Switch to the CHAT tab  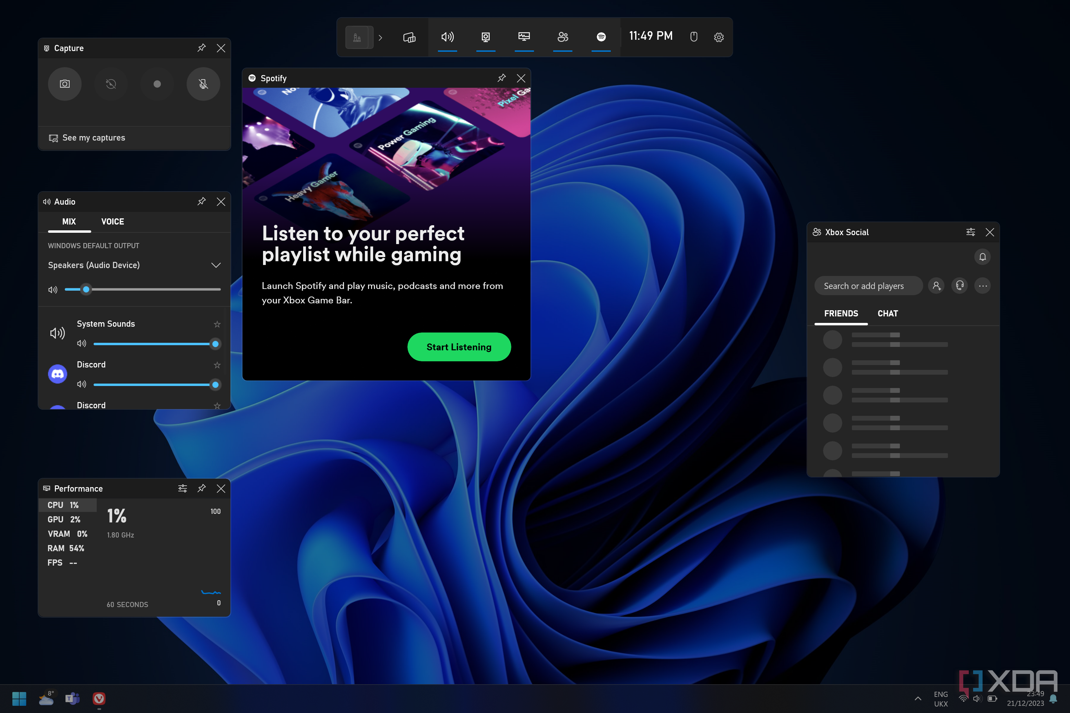(x=888, y=314)
